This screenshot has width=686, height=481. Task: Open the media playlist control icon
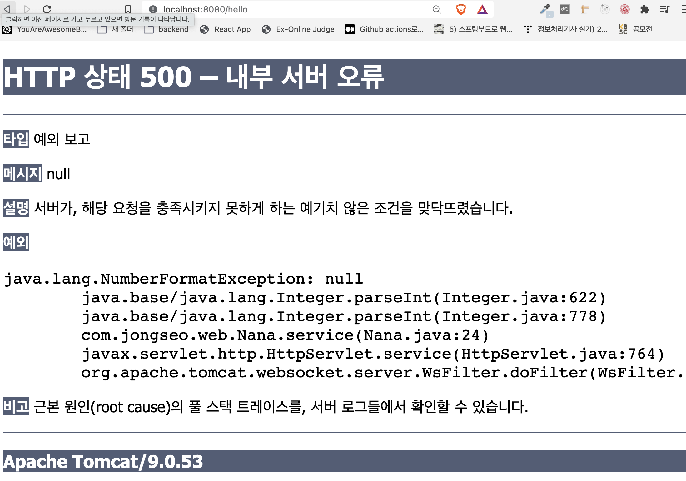tap(664, 9)
